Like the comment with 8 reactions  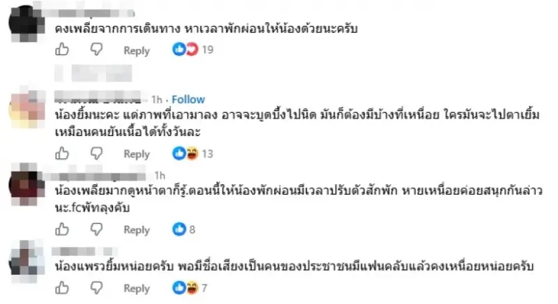62,229
